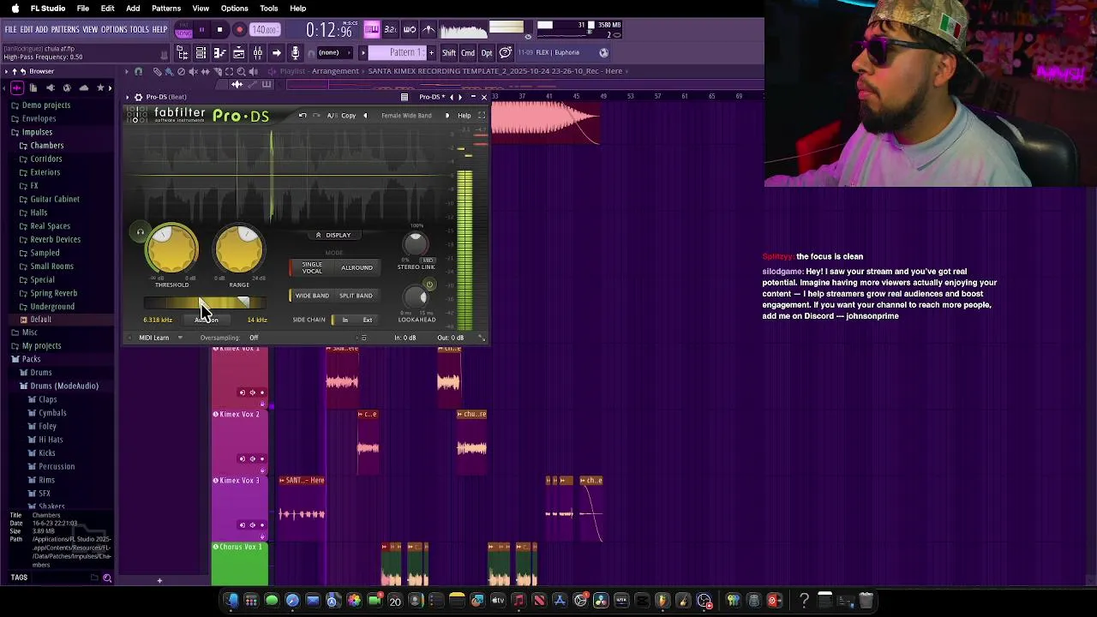Screen dimensions: 1097x617
Task: Stop playback in the transport bar
Action: 219,30
